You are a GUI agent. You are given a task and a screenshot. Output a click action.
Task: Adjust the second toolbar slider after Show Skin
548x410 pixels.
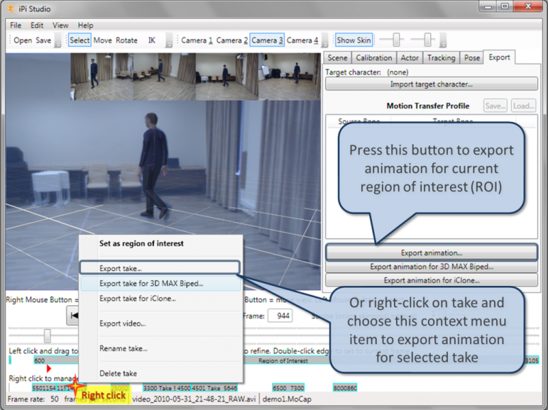pos(427,40)
